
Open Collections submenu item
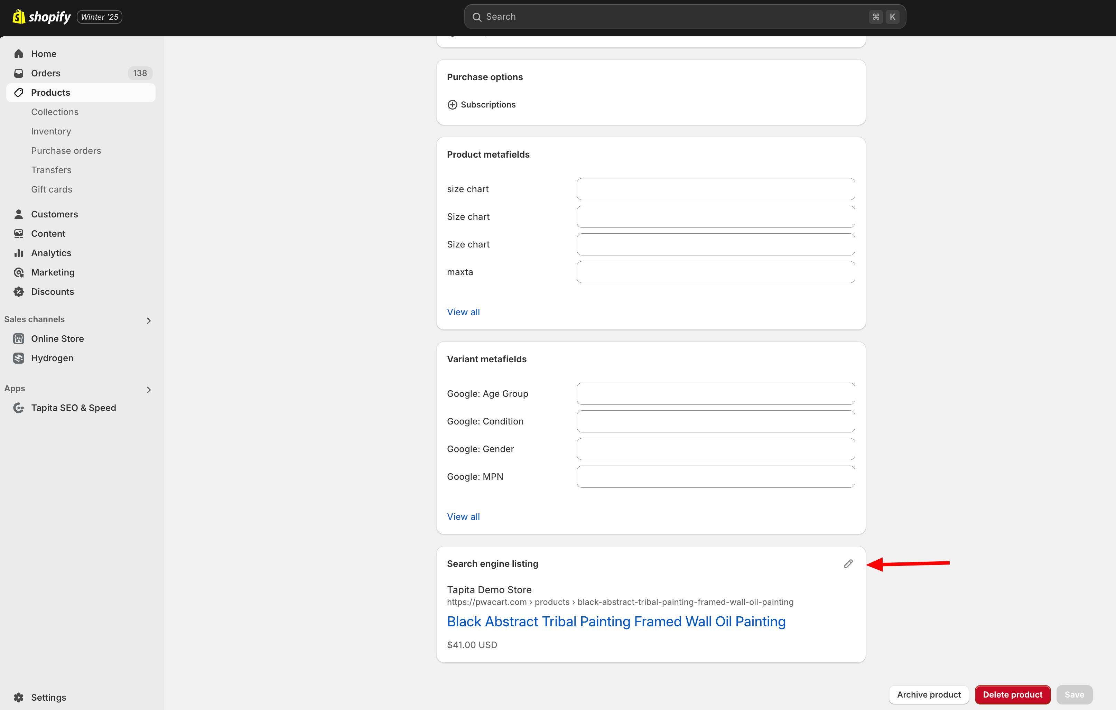55,112
